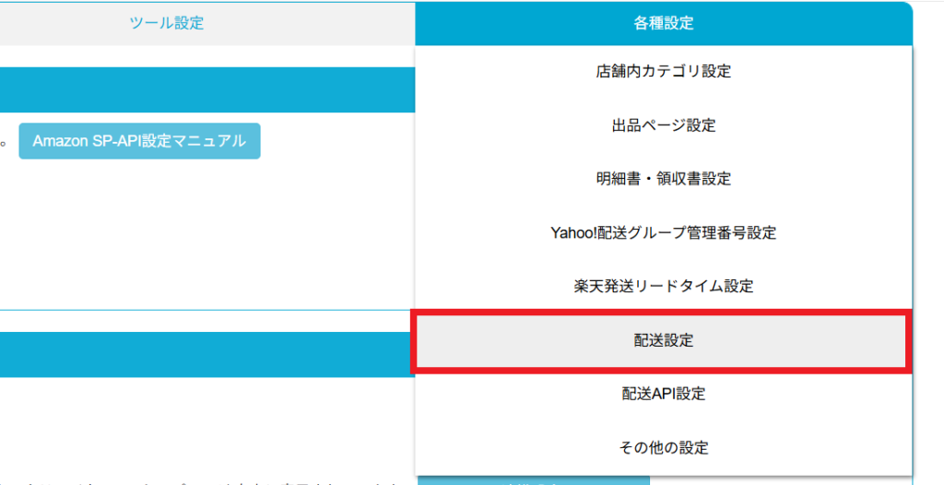944x485 pixels.
Task: Click the lower blue section header bar
Action: 205,355
